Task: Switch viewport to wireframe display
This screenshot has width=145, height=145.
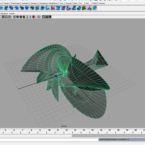Action: (14, 17)
